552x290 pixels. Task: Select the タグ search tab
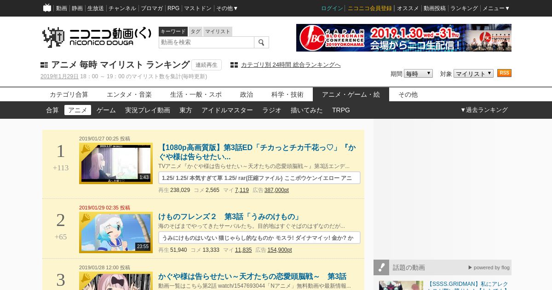tap(195, 31)
